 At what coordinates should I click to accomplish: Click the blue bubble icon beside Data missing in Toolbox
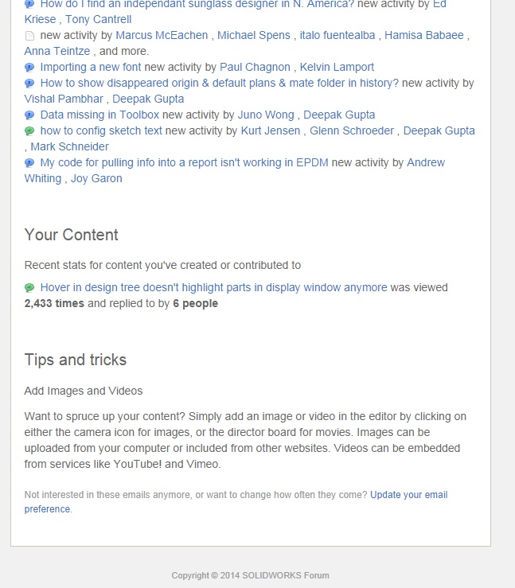[29, 115]
